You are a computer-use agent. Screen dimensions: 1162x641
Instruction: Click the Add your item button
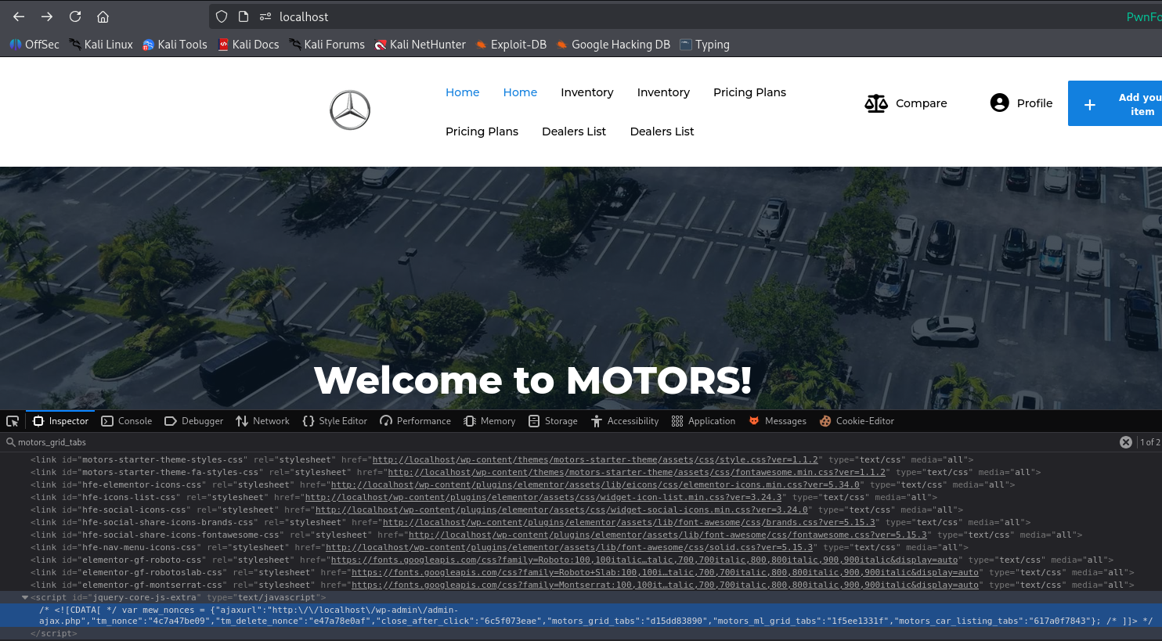(1115, 104)
